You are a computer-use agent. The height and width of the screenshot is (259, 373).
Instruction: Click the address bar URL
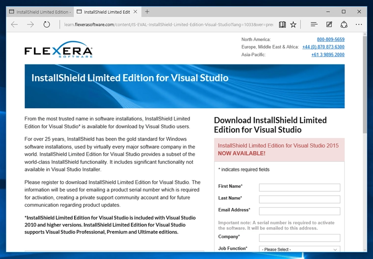(168, 25)
